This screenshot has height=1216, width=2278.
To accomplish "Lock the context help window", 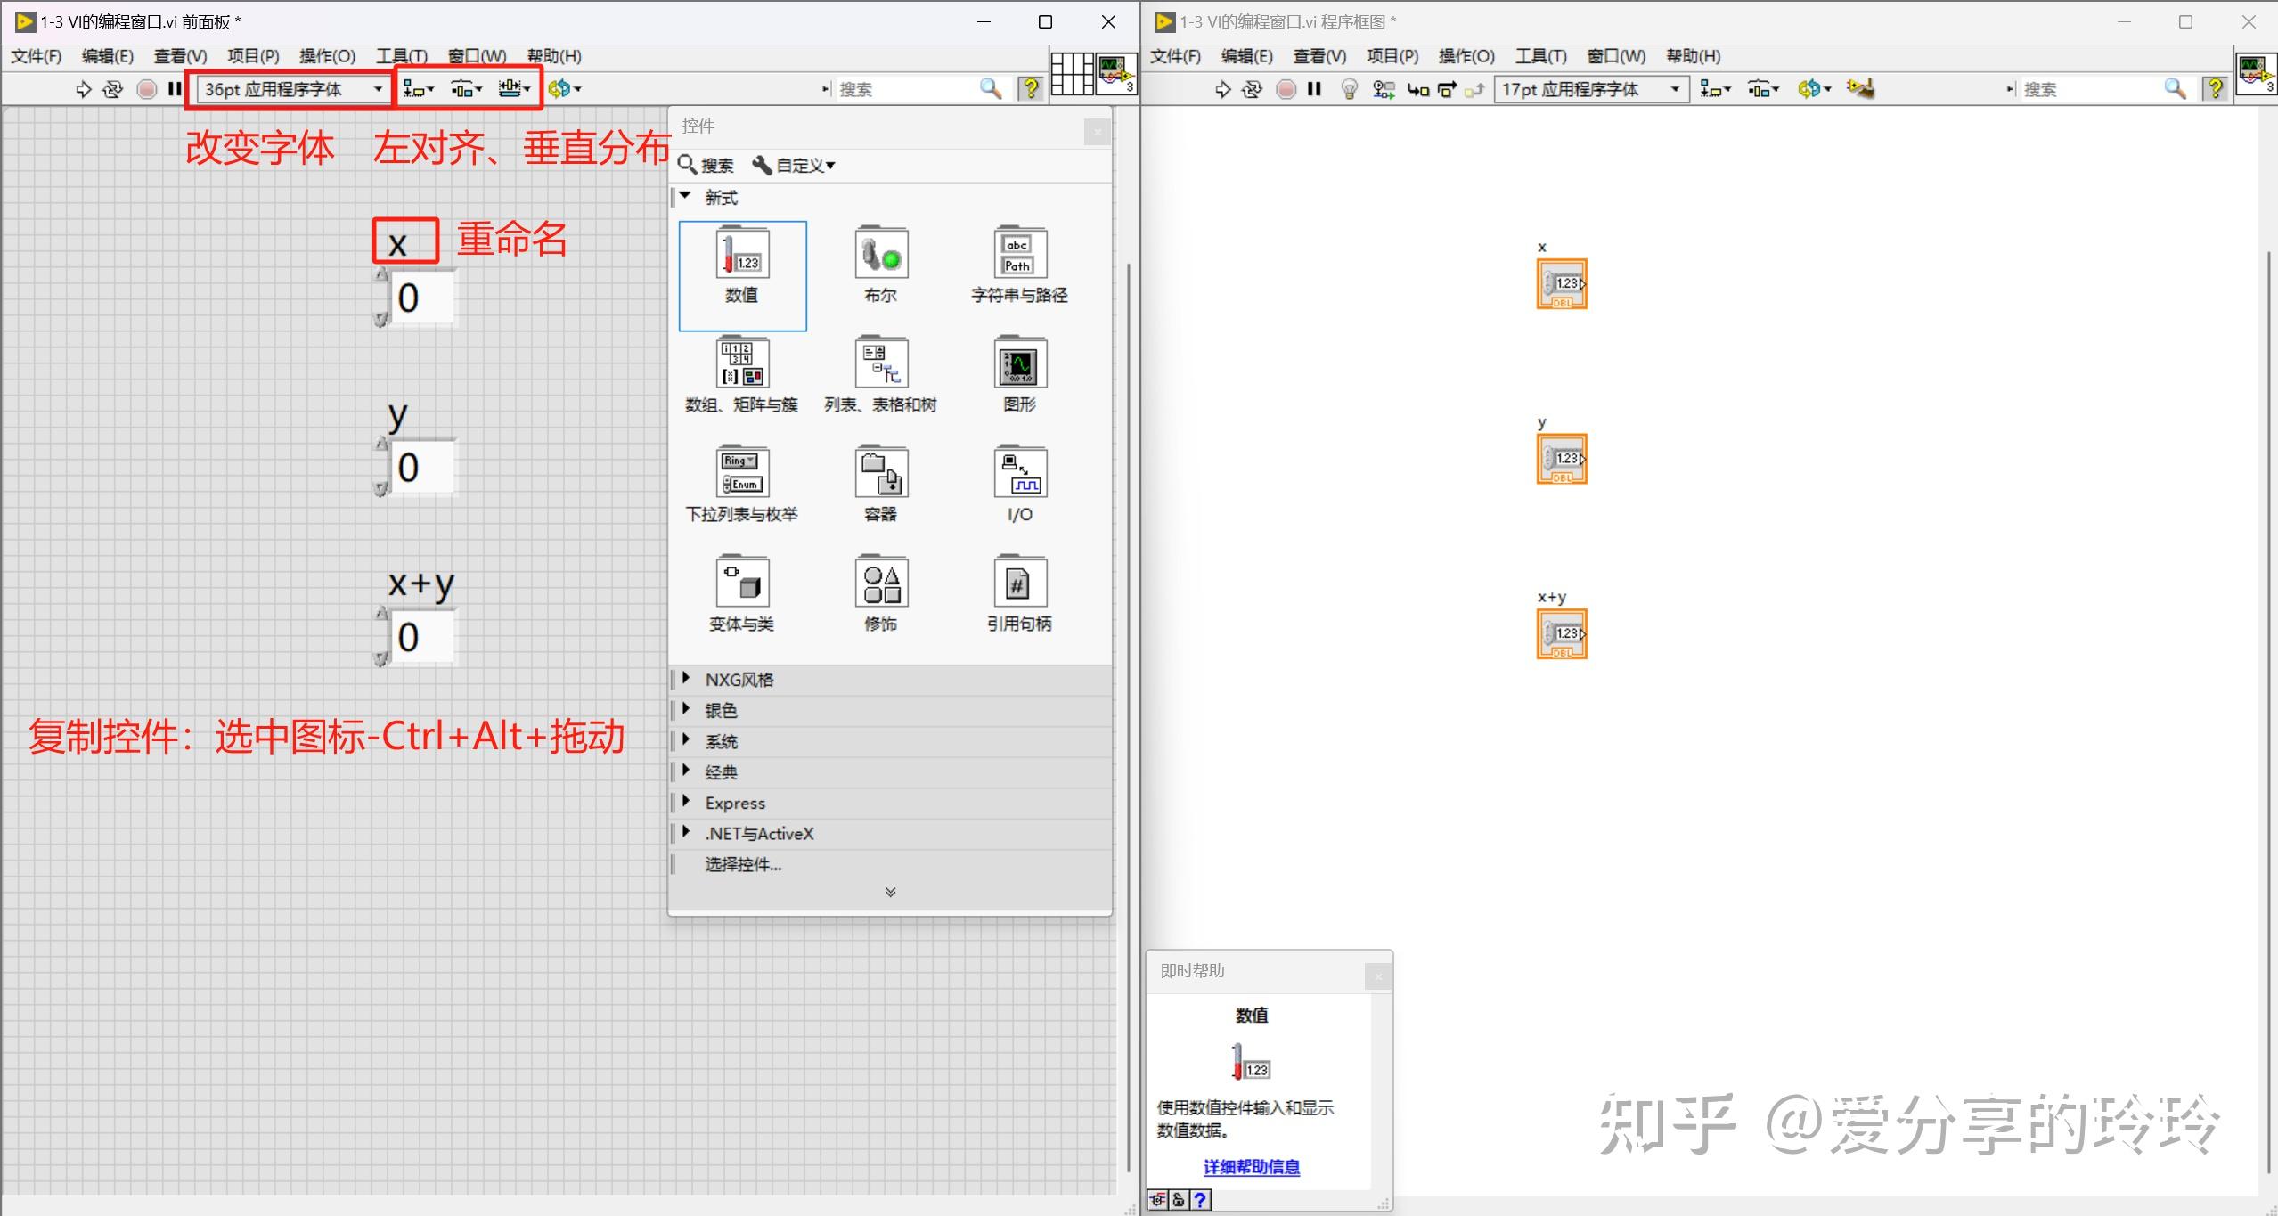I will pos(1178,1200).
